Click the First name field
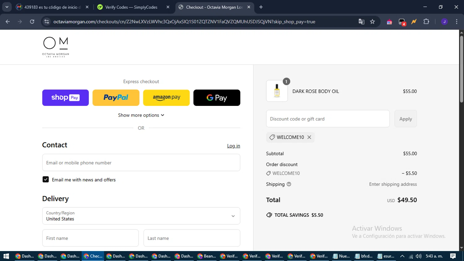The height and width of the screenshot is (261, 464). pos(90,238)
